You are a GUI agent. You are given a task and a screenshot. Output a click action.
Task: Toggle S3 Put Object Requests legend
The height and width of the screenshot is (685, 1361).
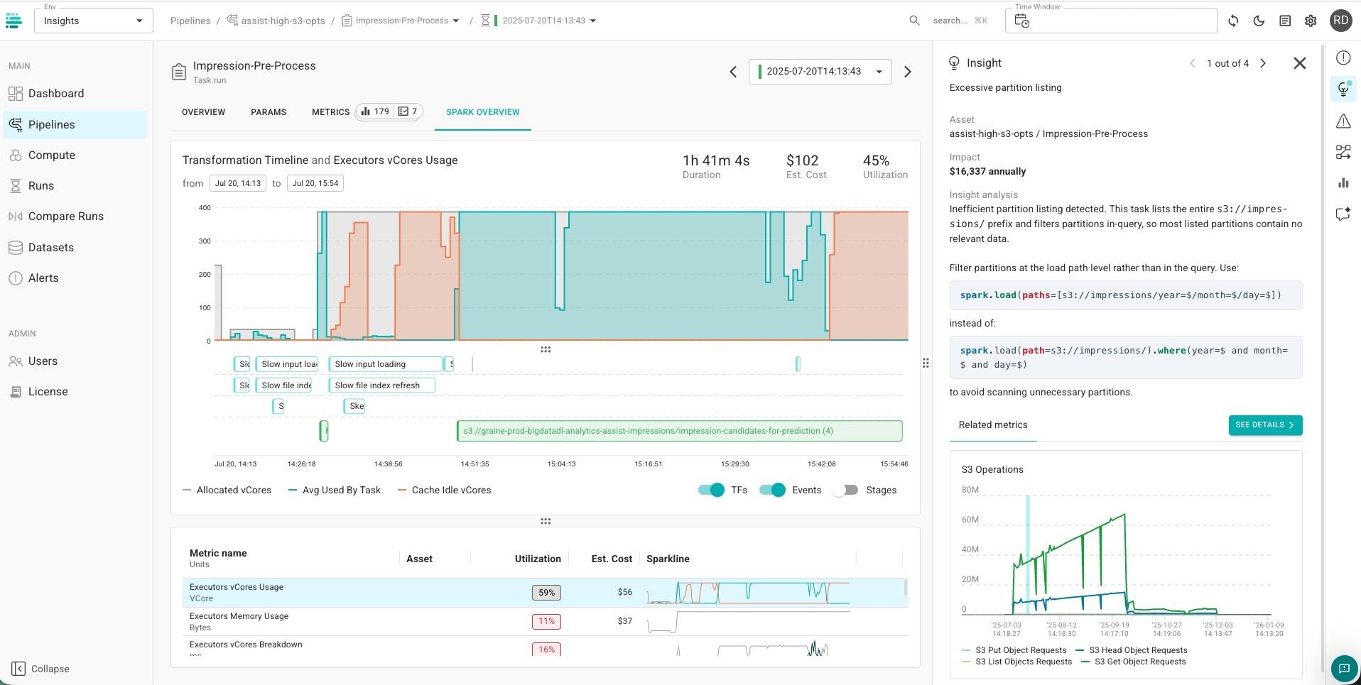[1014, 650]
